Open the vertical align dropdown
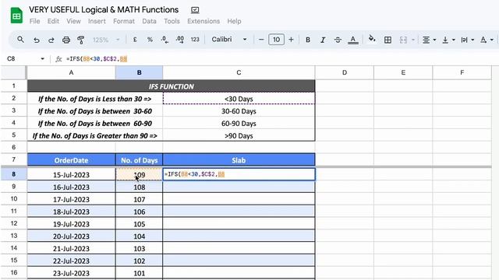The width and height of the screenshot is (499, 280). click(448, 40)
